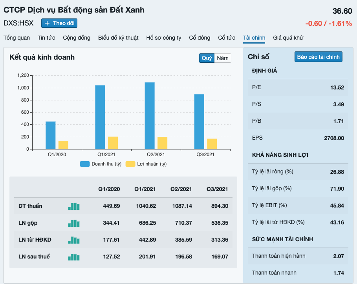Toggle the Lợi nhuận (tỷ) legend swatch
This screenshot has width=357, height=284.
(130, 164)
